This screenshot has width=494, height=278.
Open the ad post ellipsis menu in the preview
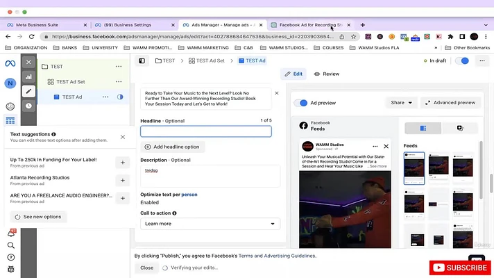(375, 146)
